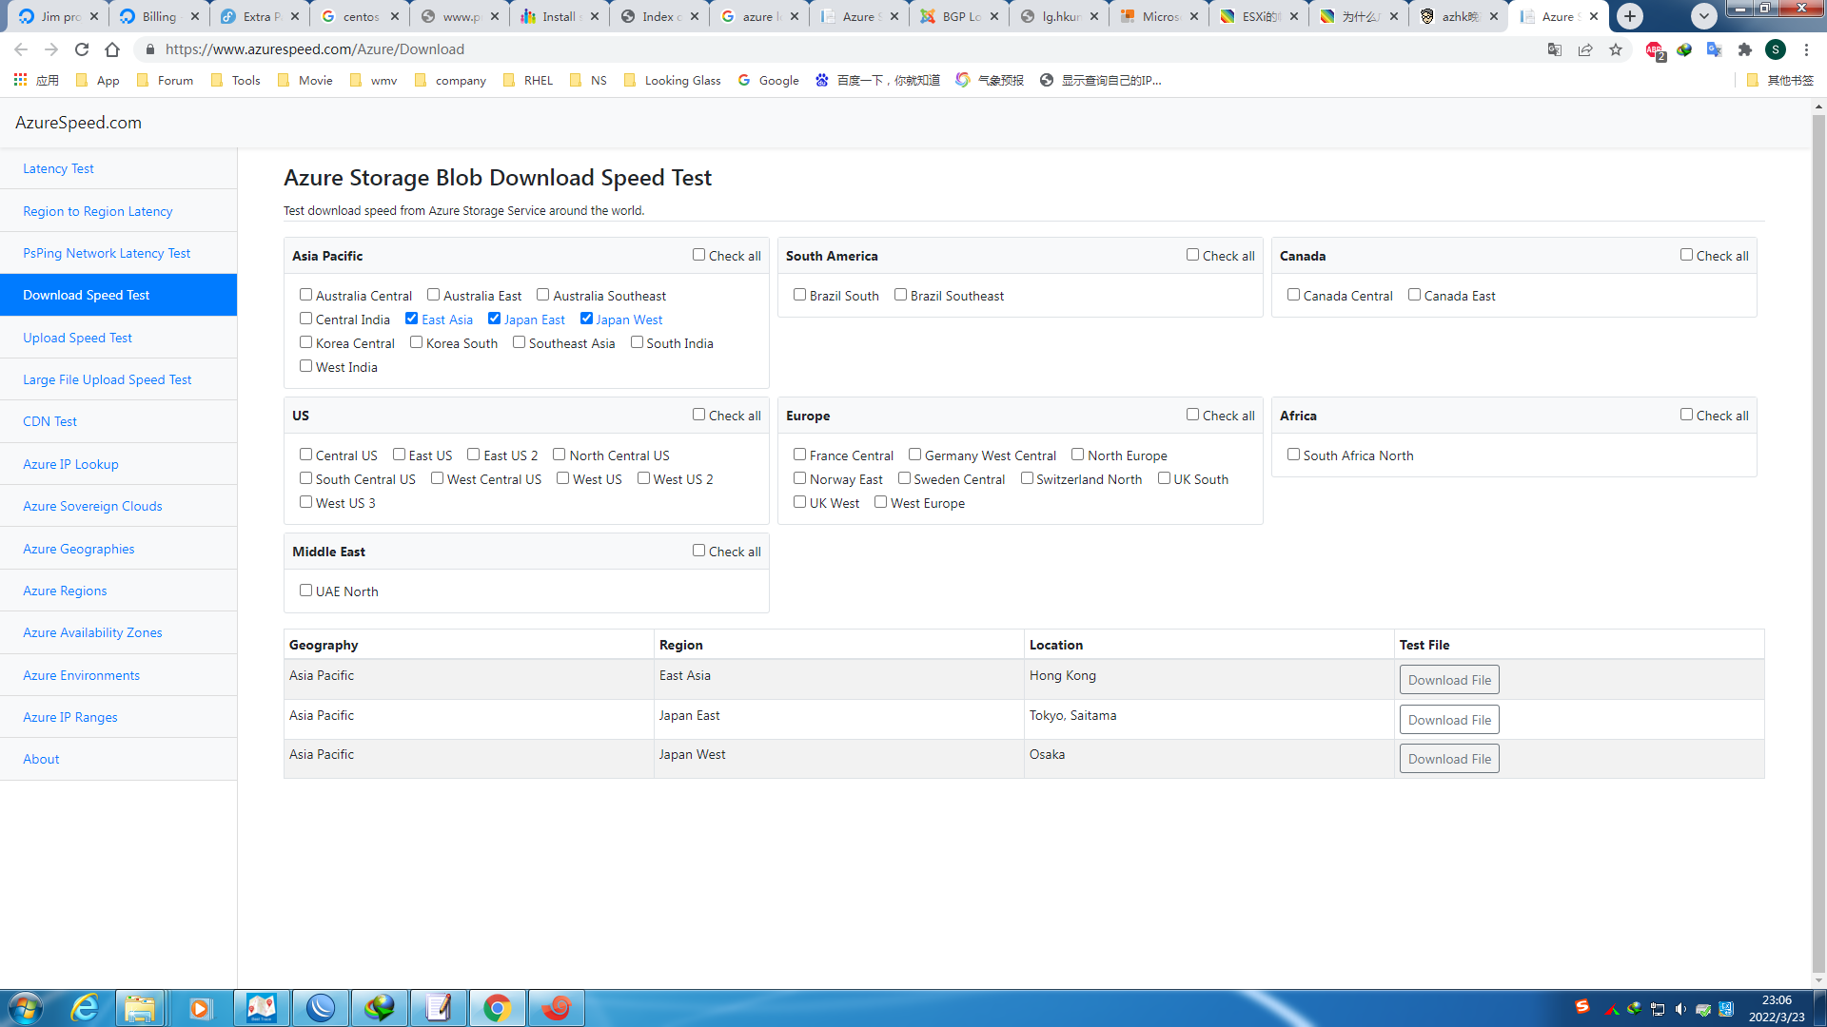
Task: Download File for Japan West Osaka
Action: (x=1449, y=757)
